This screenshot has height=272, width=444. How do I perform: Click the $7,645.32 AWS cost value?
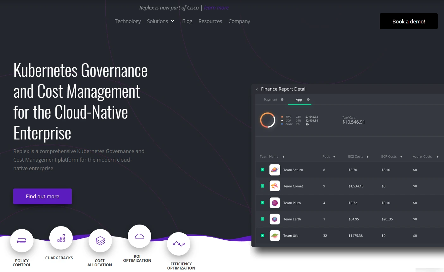point(312,117)
